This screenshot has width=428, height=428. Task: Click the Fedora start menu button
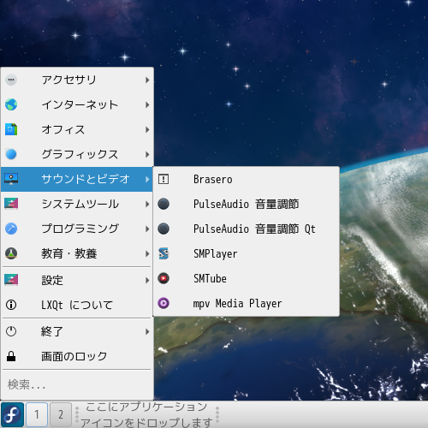pyautogui.click(x=12, y=414)
